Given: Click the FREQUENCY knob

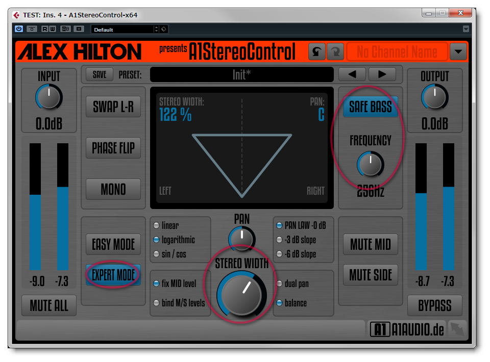Looking at the screenshot, I should (x=371, y=164).
